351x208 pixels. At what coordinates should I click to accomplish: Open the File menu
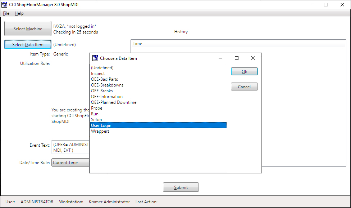click(6, 13)
